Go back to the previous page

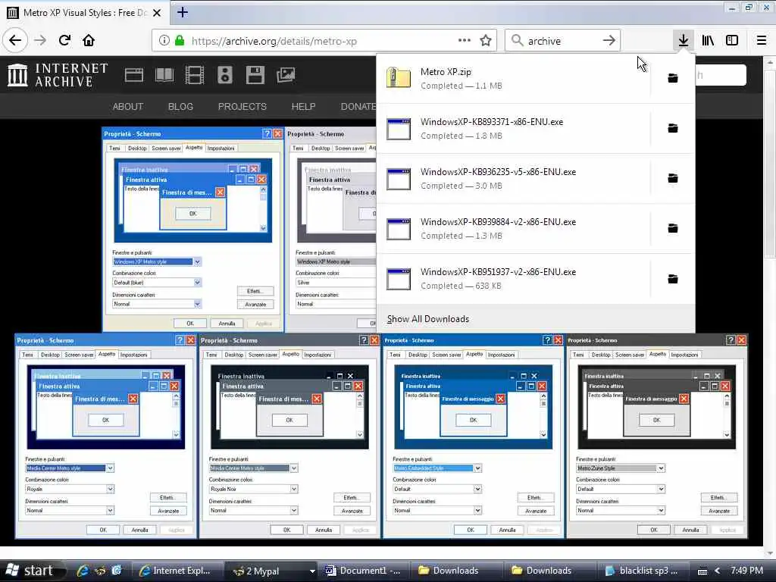pyautogui.click(x=15, y=41)
